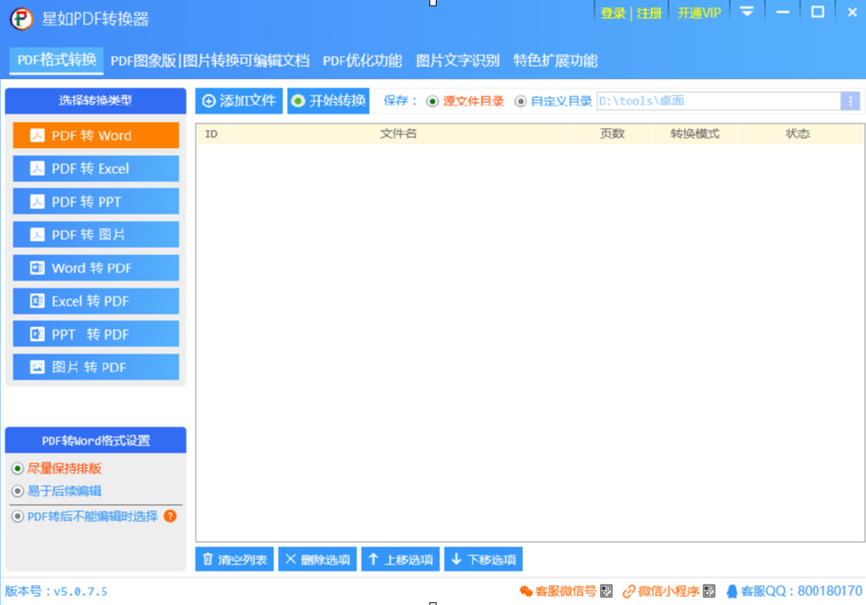
Task: Click the 客服QQ penguin icon
Action: pos(732,591)
